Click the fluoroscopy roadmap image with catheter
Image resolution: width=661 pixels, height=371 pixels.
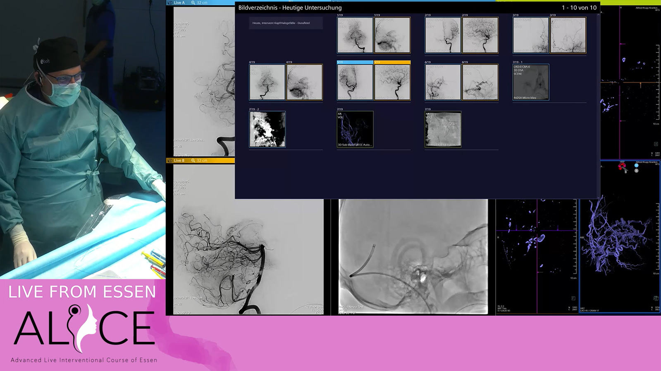[413, 257]
